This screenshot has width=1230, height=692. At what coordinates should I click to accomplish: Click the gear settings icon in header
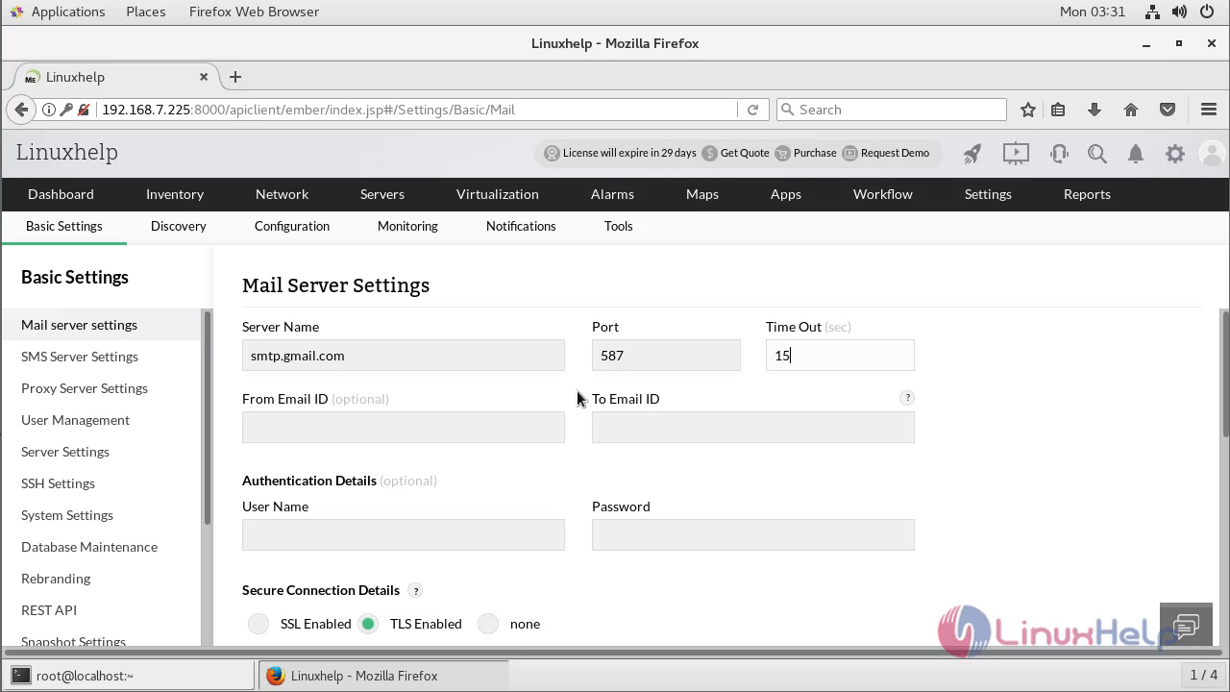tap(1175, 153)
